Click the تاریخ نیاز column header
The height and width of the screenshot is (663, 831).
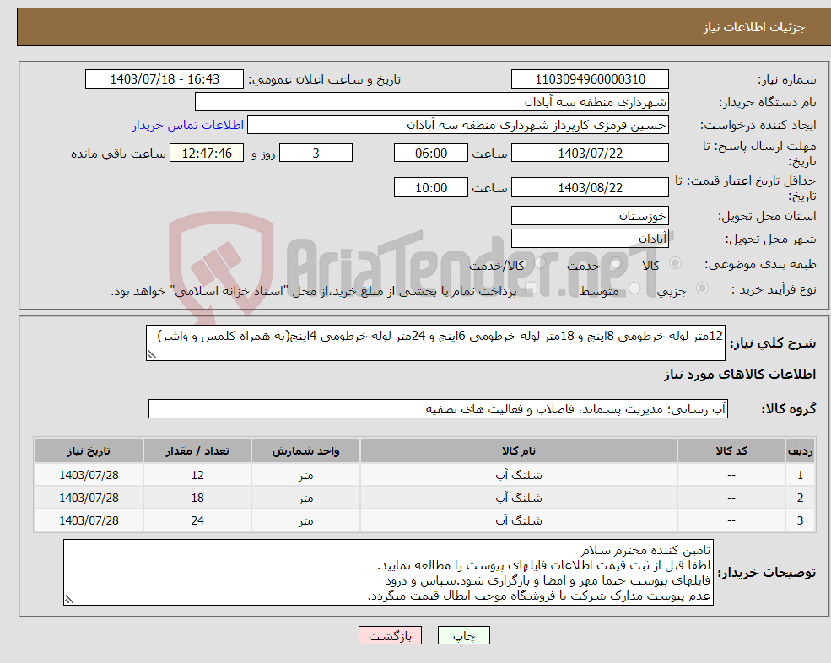89,450
